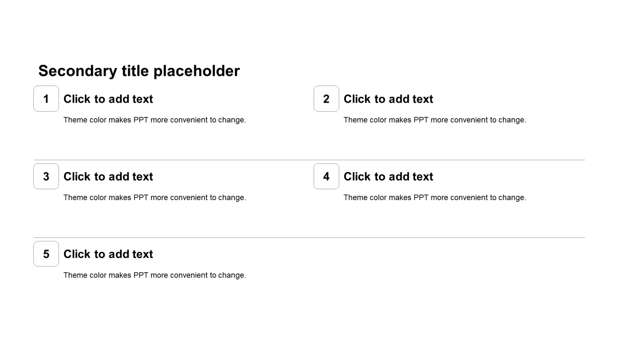This screenshot has width=619, height=348.
Task: Click the theme color description under item 1
Action: [x=155, y=120]
